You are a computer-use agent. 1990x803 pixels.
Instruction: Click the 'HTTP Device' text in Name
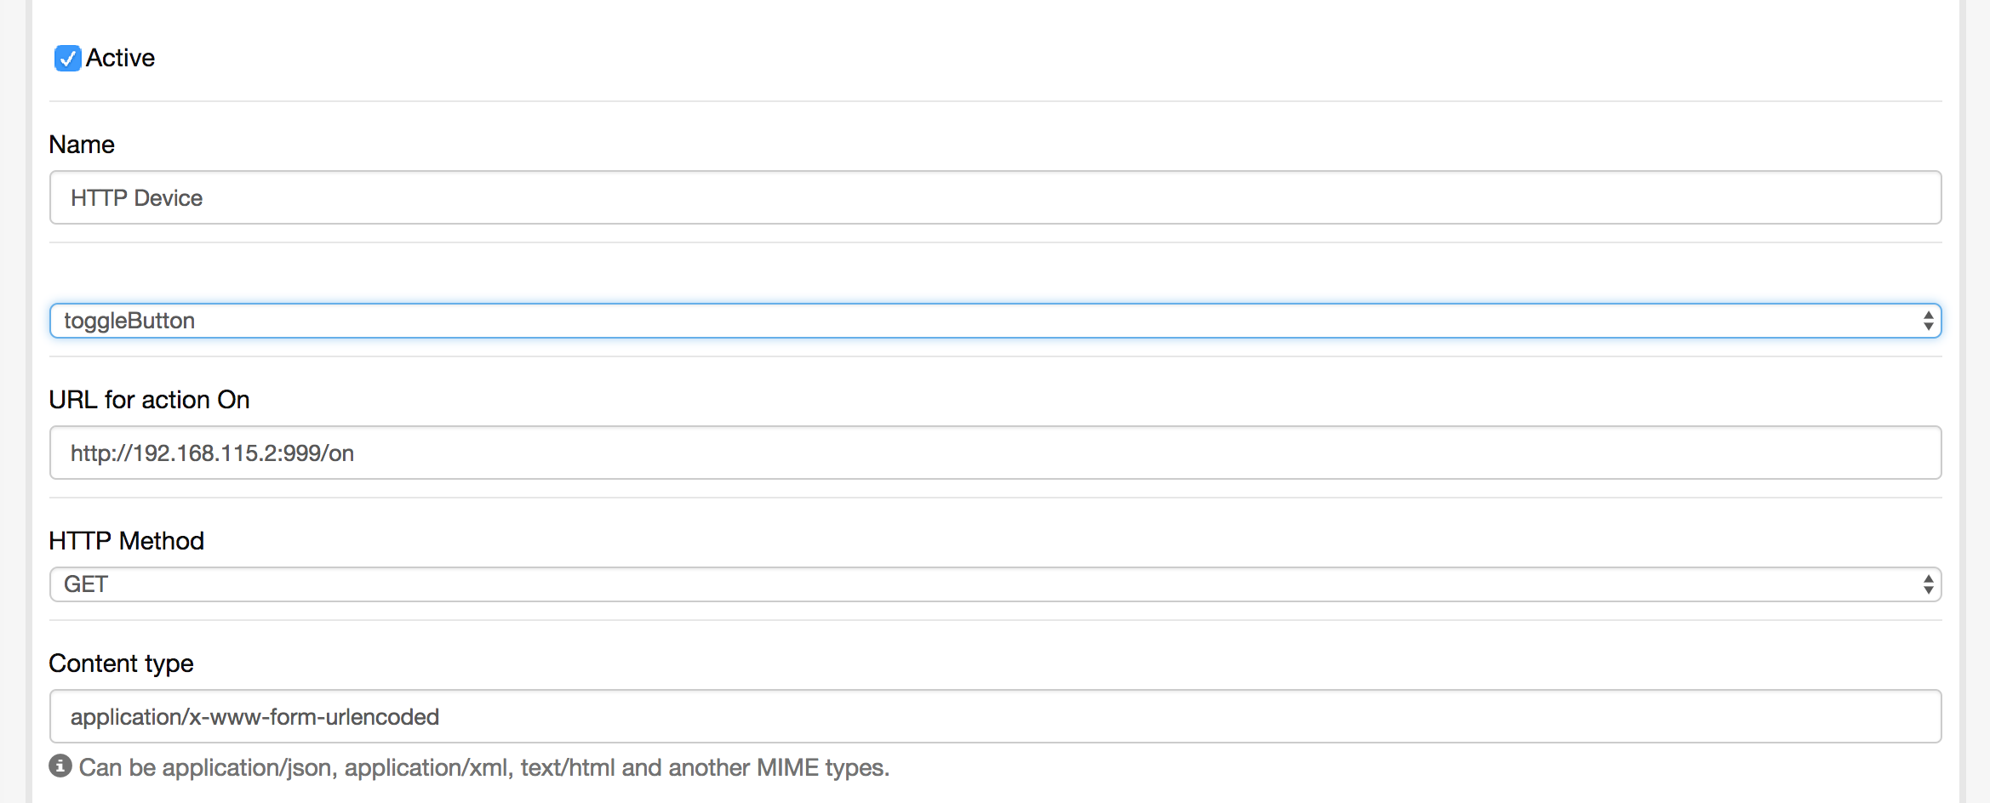[x=136, y=198]
